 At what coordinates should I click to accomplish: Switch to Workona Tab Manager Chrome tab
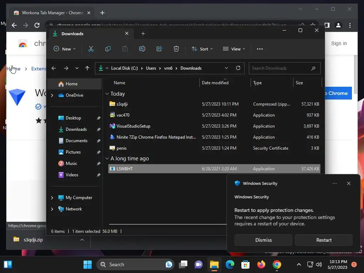52,13
